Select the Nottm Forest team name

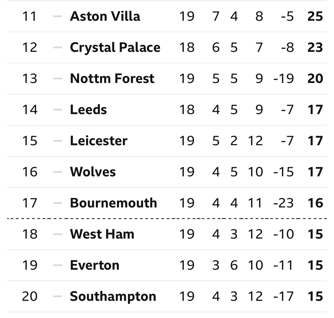112,78
